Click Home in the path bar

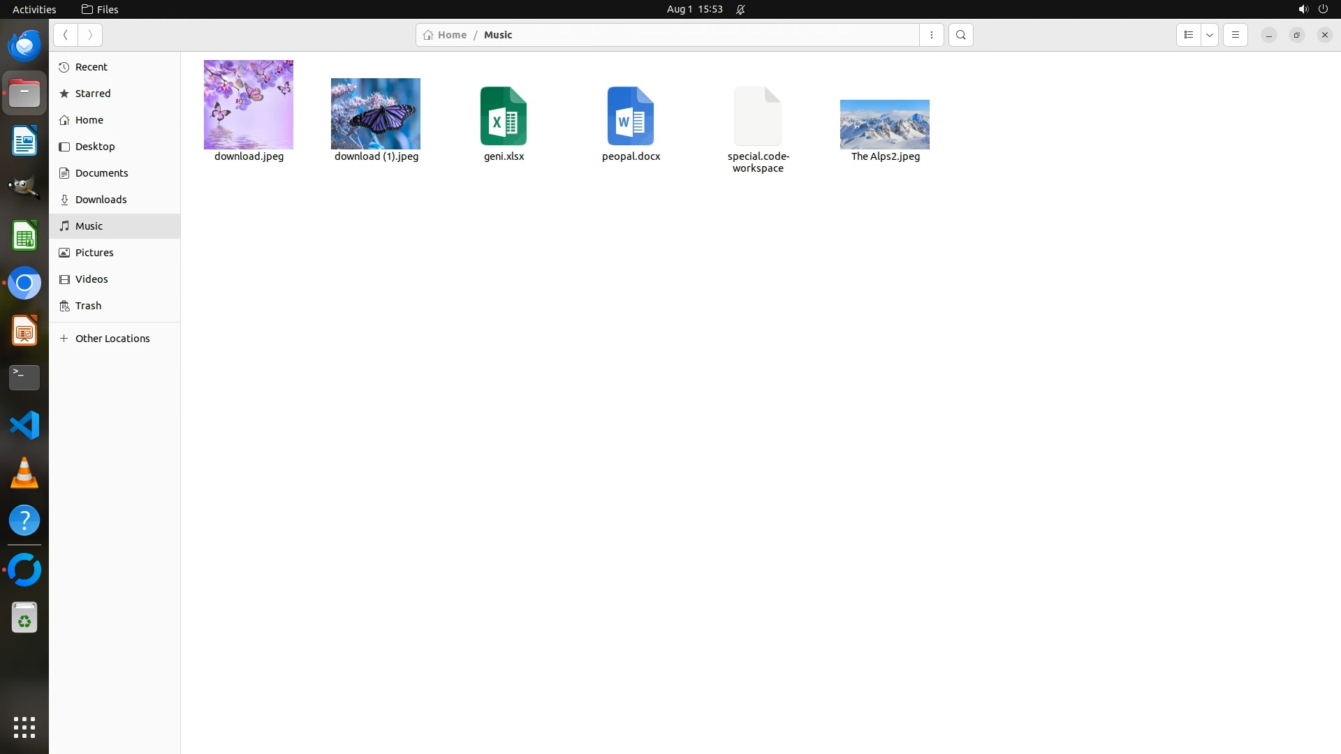click(445, 35)
